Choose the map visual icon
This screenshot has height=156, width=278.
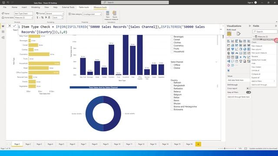pos(228,53)
